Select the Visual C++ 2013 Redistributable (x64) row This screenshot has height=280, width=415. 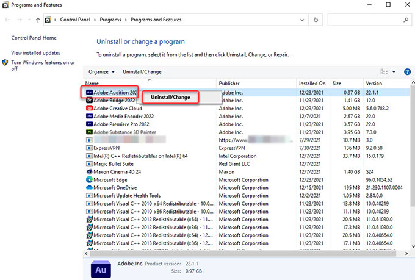tap(247, 235)
